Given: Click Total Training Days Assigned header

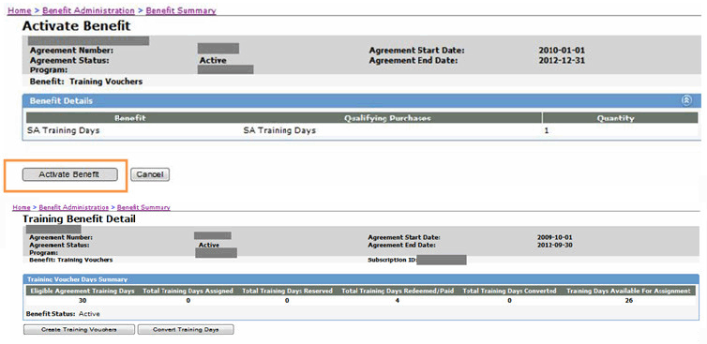Looking at the screenshot, I should tap(188, 292).
